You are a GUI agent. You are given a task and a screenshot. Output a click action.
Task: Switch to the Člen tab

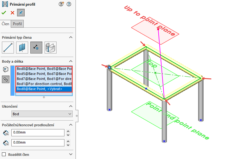pyautogui.click(x=5, y=24)
